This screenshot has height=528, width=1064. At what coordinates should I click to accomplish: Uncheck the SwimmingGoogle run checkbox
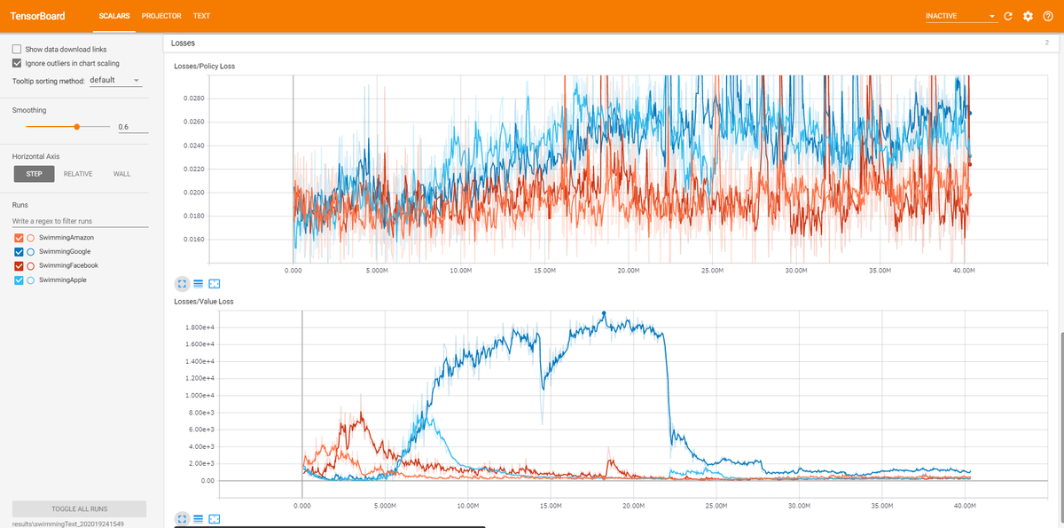click(x=19, y=252)
